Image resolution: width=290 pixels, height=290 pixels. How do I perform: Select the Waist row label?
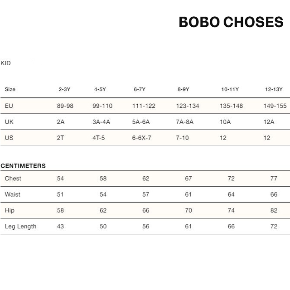13,194
